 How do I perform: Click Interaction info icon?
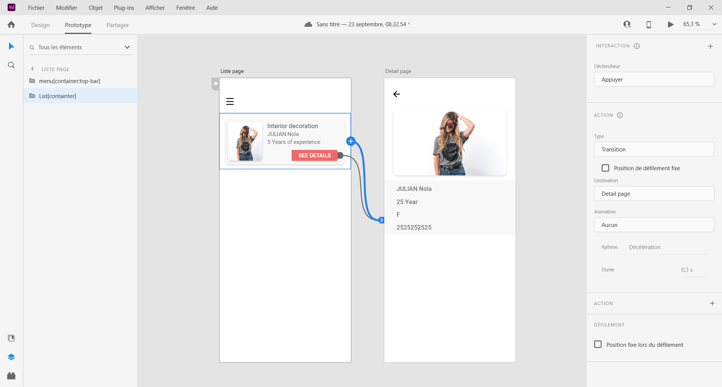click(637, 46)
